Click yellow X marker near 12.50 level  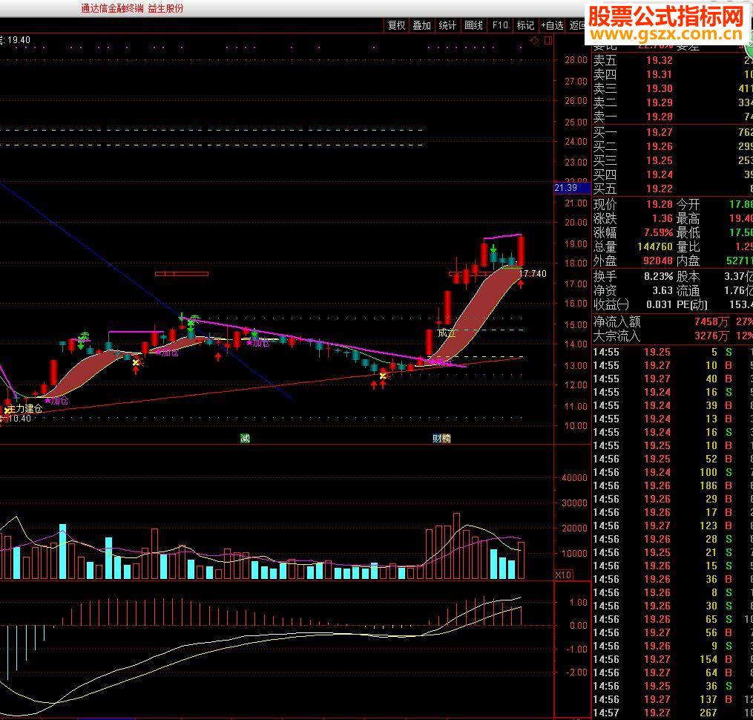point(383,376)
